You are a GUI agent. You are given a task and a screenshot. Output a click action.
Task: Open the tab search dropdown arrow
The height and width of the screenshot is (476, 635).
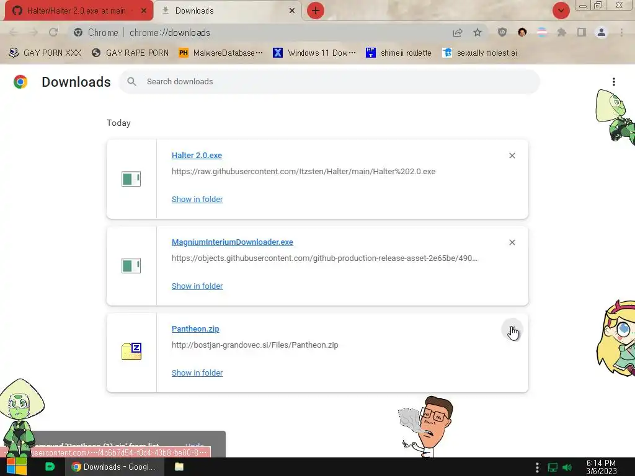(561, 11)
